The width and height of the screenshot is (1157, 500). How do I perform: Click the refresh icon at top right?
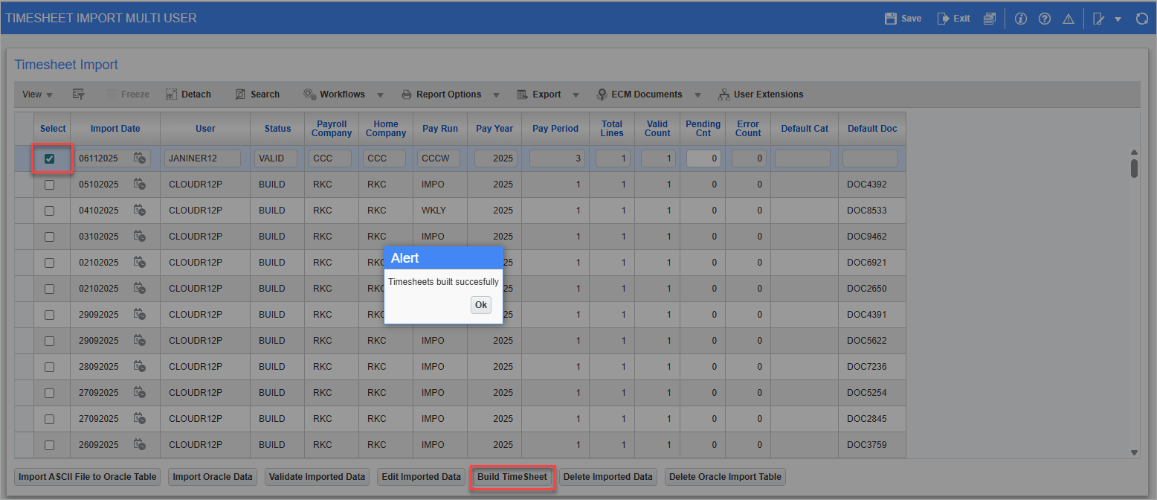click(1143, 19)
